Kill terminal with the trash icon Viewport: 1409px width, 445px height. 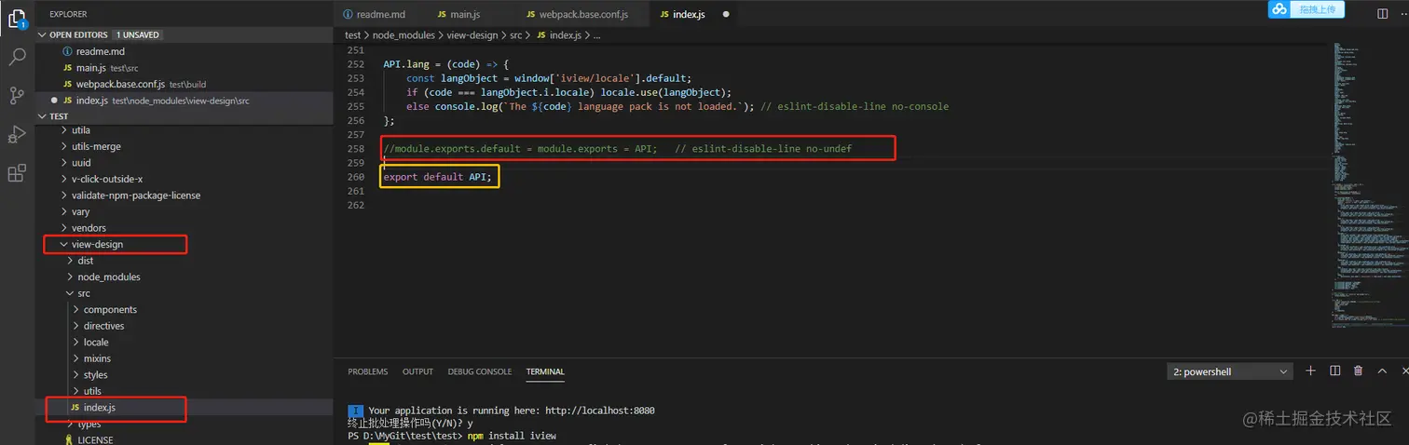tap(1358, 371)
